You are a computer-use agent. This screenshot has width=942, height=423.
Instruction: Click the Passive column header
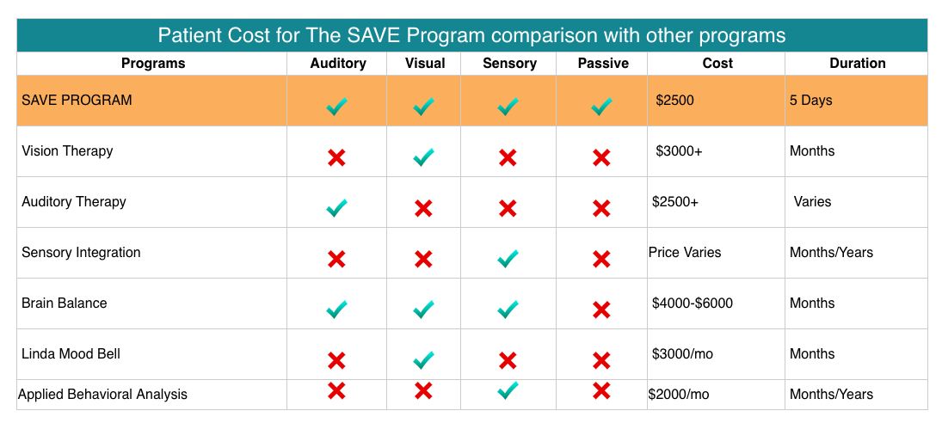click(603, 64)
